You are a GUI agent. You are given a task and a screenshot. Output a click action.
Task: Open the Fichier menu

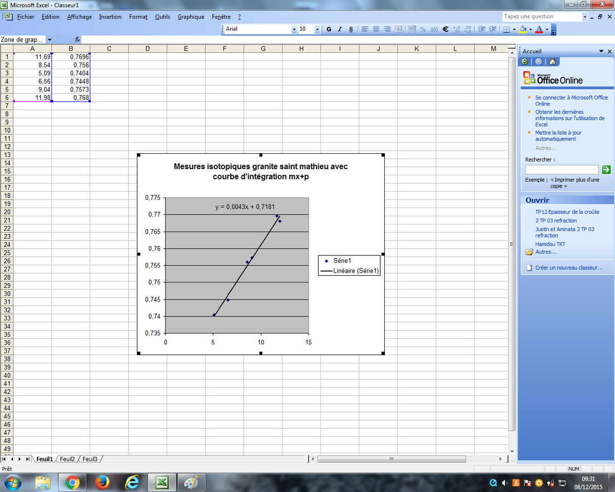[x=26, y=17]
